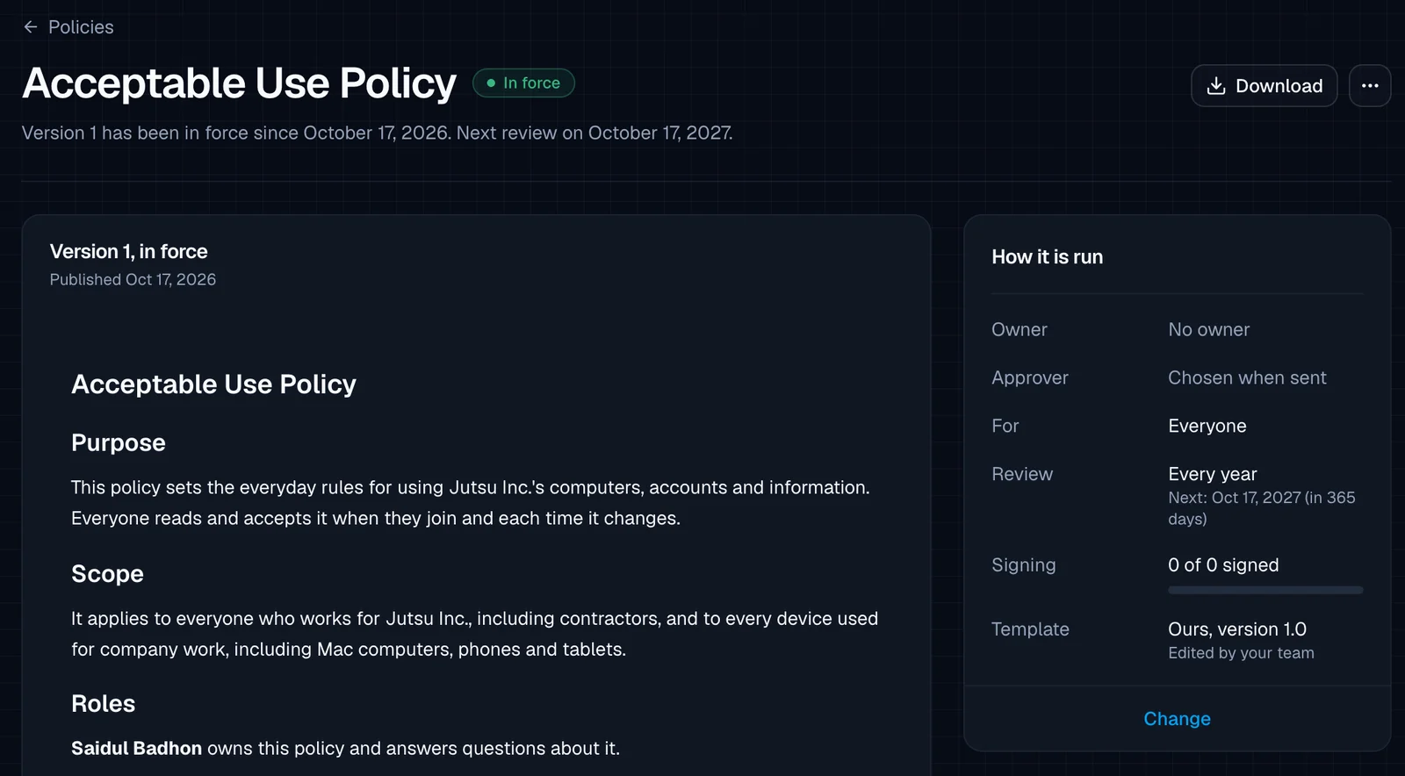1405x776 pixels.
Task: Click the Approver label
Action: (x=1030, y=378)
